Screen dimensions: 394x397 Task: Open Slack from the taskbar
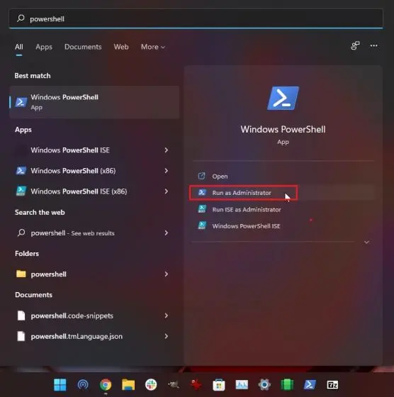[151, 385]
